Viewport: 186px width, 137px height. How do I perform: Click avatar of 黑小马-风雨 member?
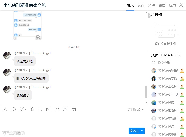154,102
